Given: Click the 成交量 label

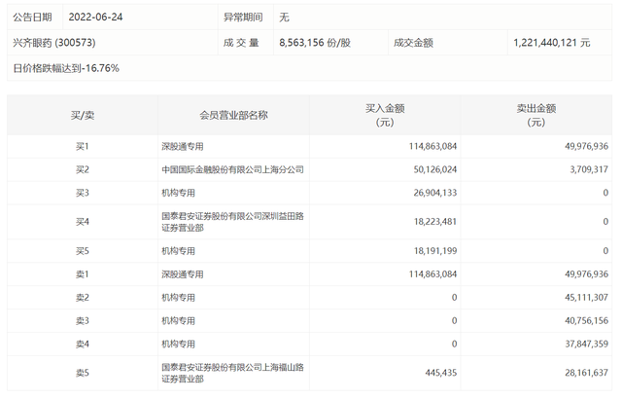Looking at the screenshot, I should point(241,43).
